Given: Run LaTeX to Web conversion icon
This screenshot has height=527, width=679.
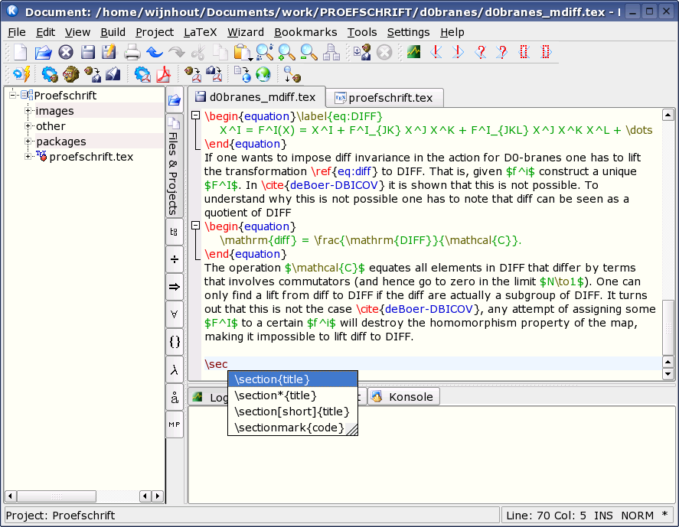Looking at the screenshot, I should point(242,74).
